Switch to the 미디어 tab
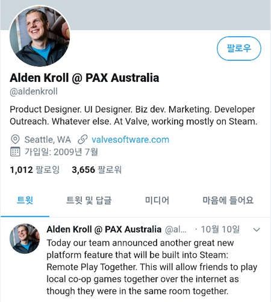271x302 pixels. pyautogui.click(x=157, y=200)
